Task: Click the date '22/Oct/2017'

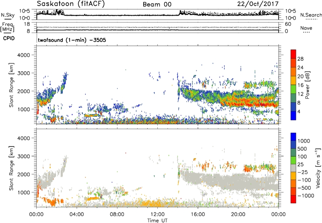Action: [x=258, y=4]
